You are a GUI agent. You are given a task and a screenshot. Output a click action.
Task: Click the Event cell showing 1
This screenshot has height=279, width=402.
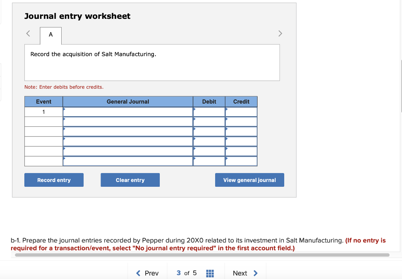click(x=44, y=112)
